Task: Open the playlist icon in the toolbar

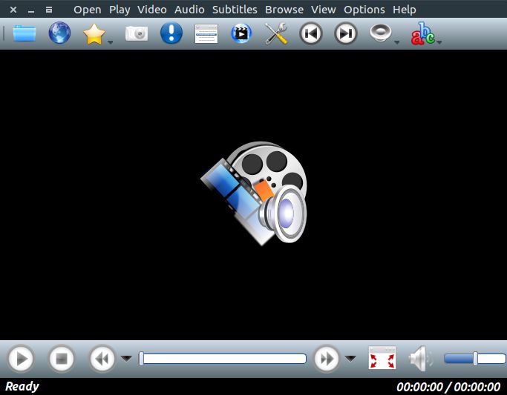Action: 206,33
